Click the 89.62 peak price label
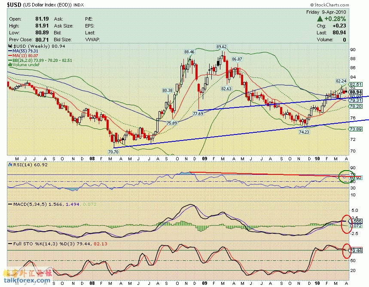The width and height of the screenshot is (369, 287). (x=222, y=47)
